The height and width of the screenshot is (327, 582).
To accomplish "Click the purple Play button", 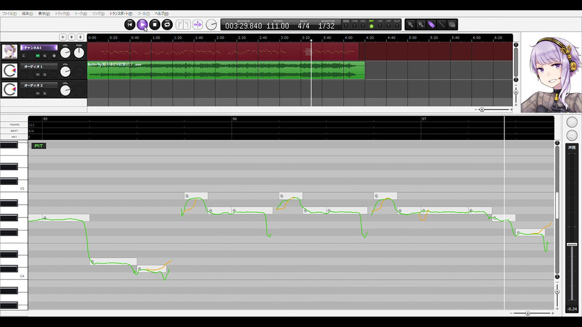I will (x=142, y=24).
